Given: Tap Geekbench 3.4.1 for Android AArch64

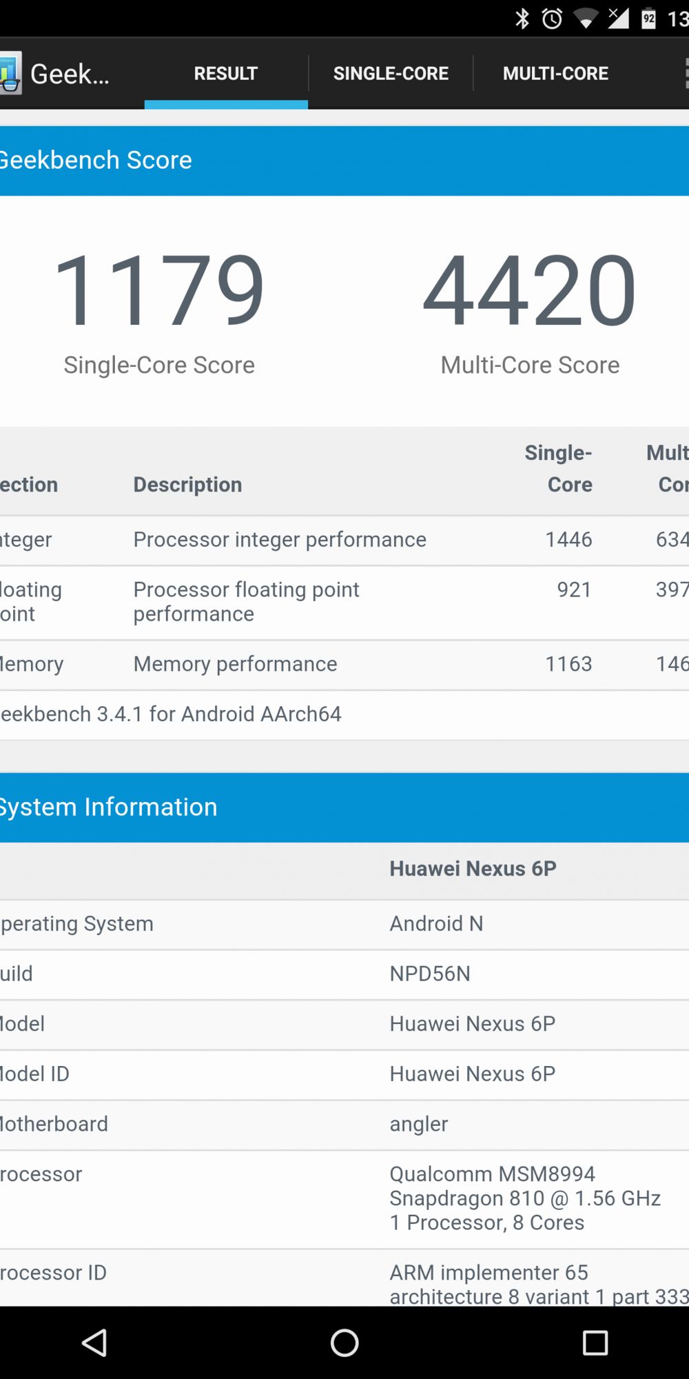Looking at the screenshot, I should [170, 714].
